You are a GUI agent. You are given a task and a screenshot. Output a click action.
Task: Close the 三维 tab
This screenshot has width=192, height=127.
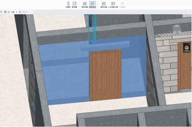pyautogui.click(x=17, y=12)
